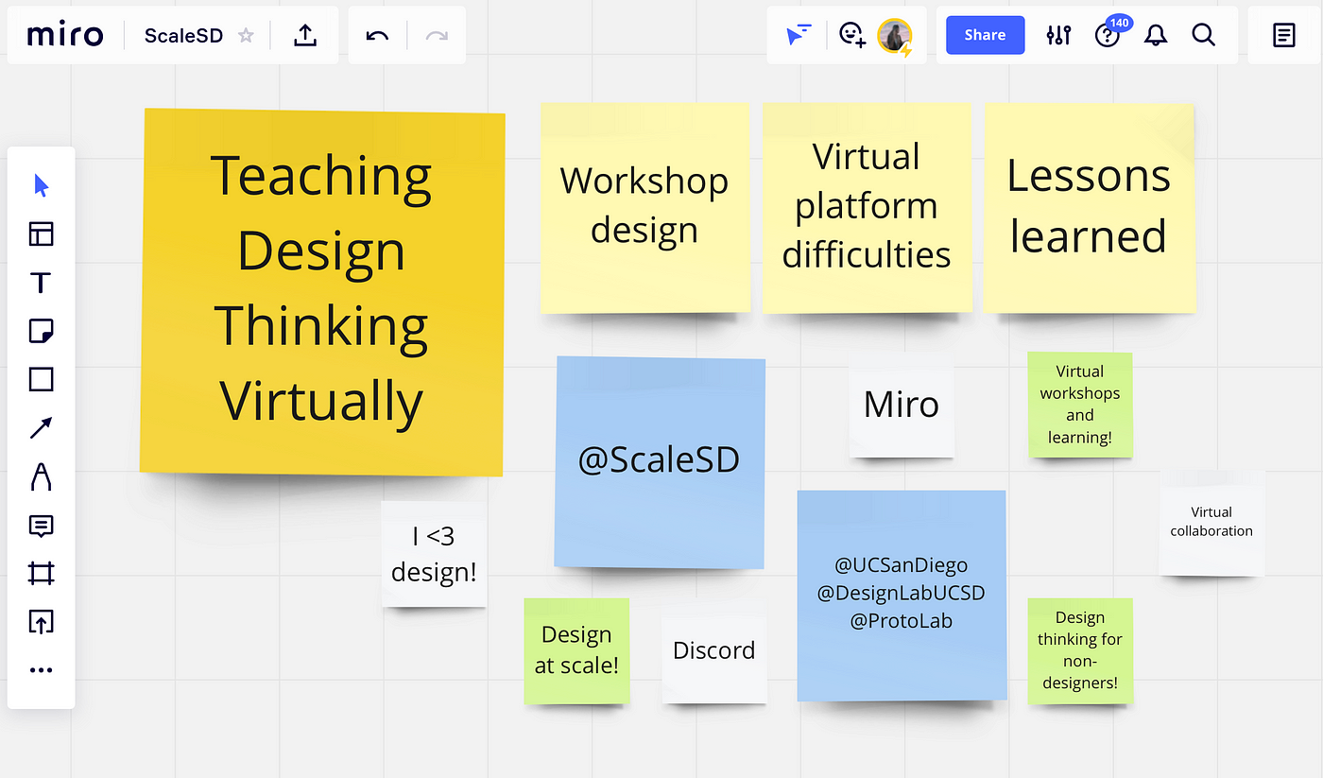
Task: Select the Teaching Design Thinking Virtually sticky
Action: tap(322, 291)
